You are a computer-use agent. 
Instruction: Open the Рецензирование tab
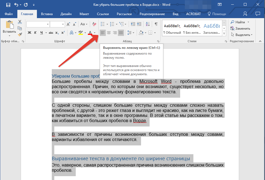pos(152,14)
